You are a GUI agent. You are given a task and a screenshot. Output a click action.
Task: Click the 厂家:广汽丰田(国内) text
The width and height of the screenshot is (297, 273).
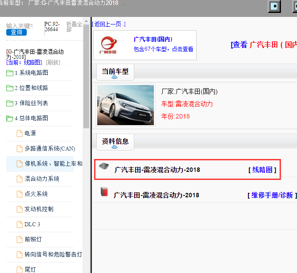tap(189, 92)
